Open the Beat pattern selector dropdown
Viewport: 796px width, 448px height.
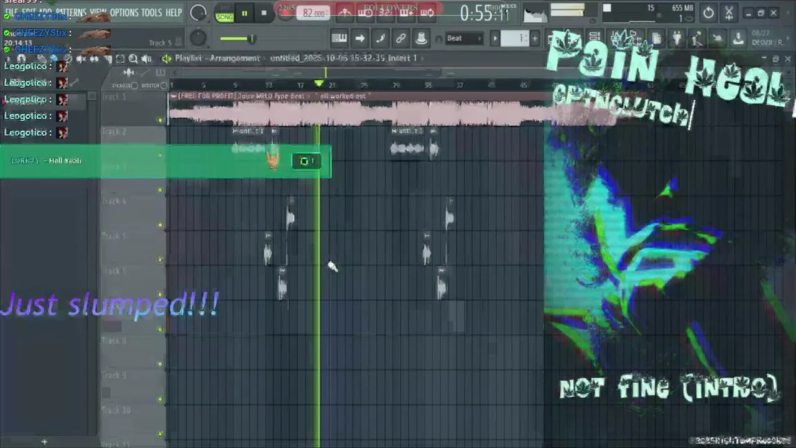pos(464,39)
